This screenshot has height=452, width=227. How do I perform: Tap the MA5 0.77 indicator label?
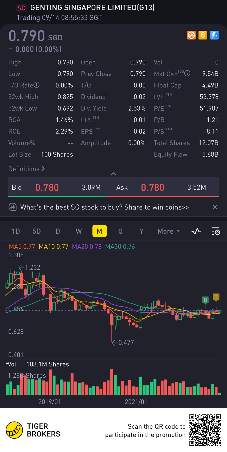[22, 247]
